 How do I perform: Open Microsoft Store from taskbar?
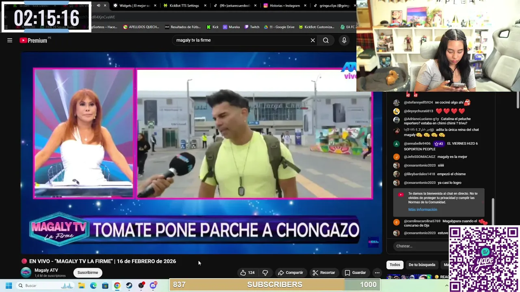point(105,286)
